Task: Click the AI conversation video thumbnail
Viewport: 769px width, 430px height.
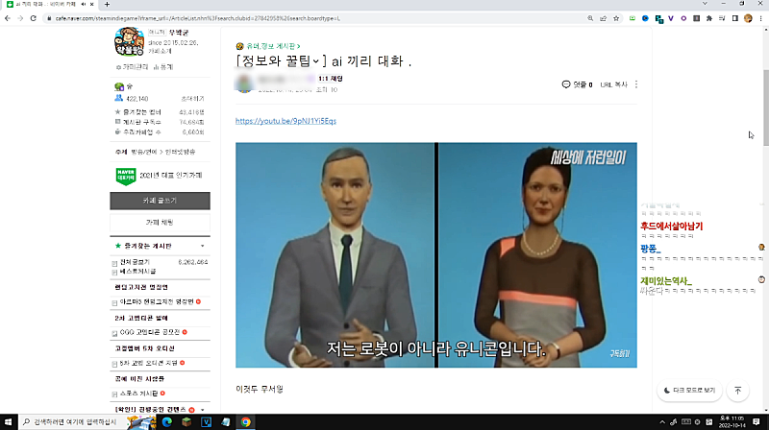Action: (436, 255)
